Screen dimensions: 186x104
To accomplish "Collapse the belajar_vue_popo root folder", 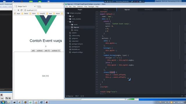I will 66,13.
